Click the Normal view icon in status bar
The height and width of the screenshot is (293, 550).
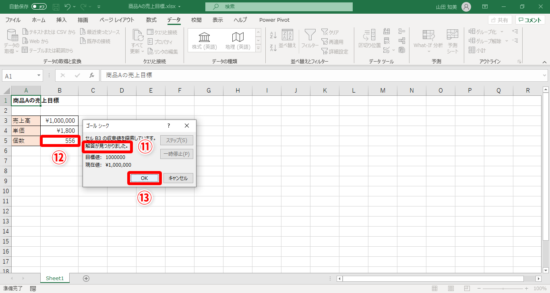[x=434, y=289]
